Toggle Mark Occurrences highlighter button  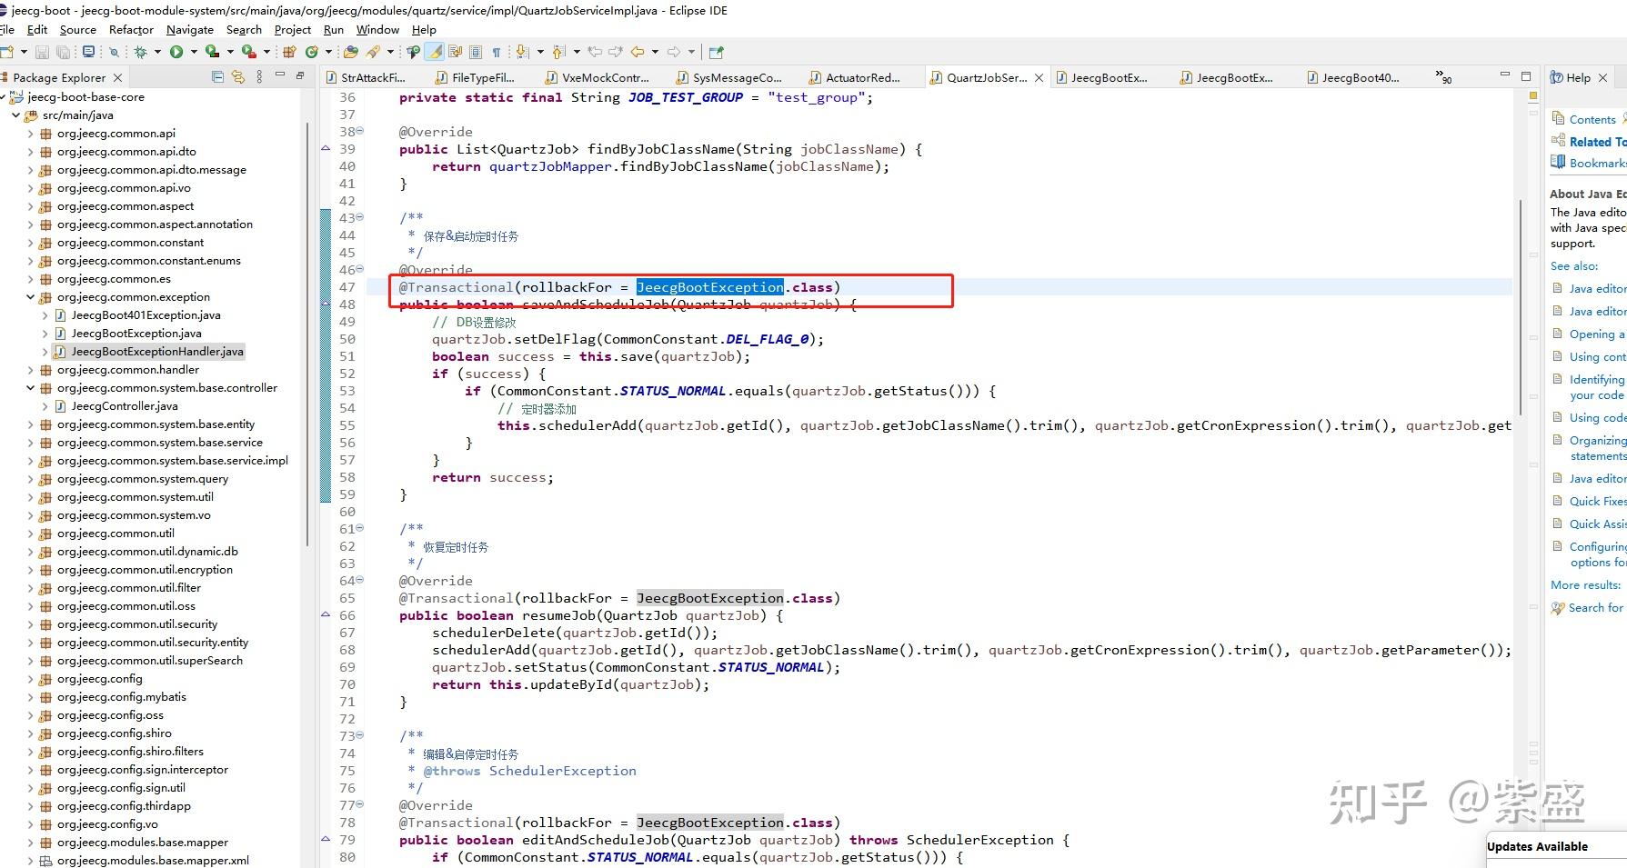pyautogui.click(x=435, y=52)
